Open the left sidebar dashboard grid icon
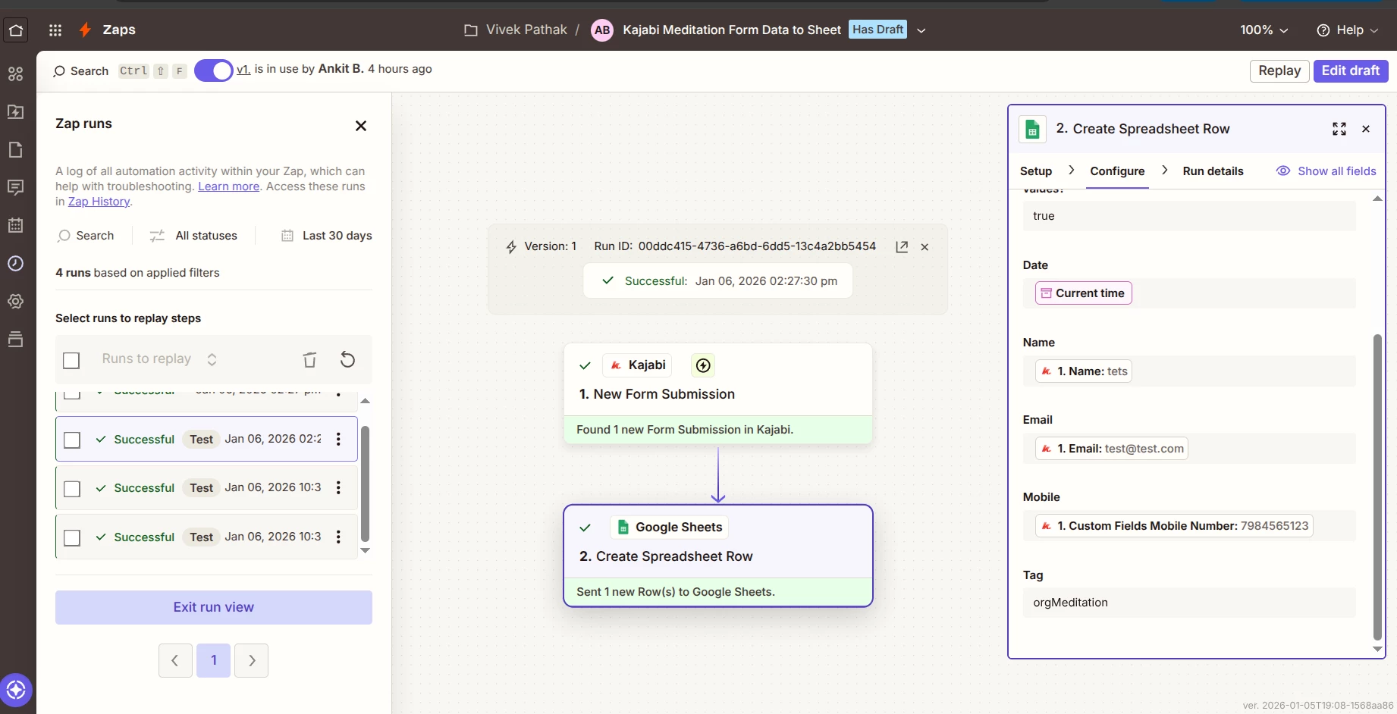 (15, 74)
